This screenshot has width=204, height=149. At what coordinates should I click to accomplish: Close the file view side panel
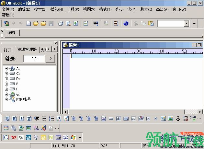[56, 43]
